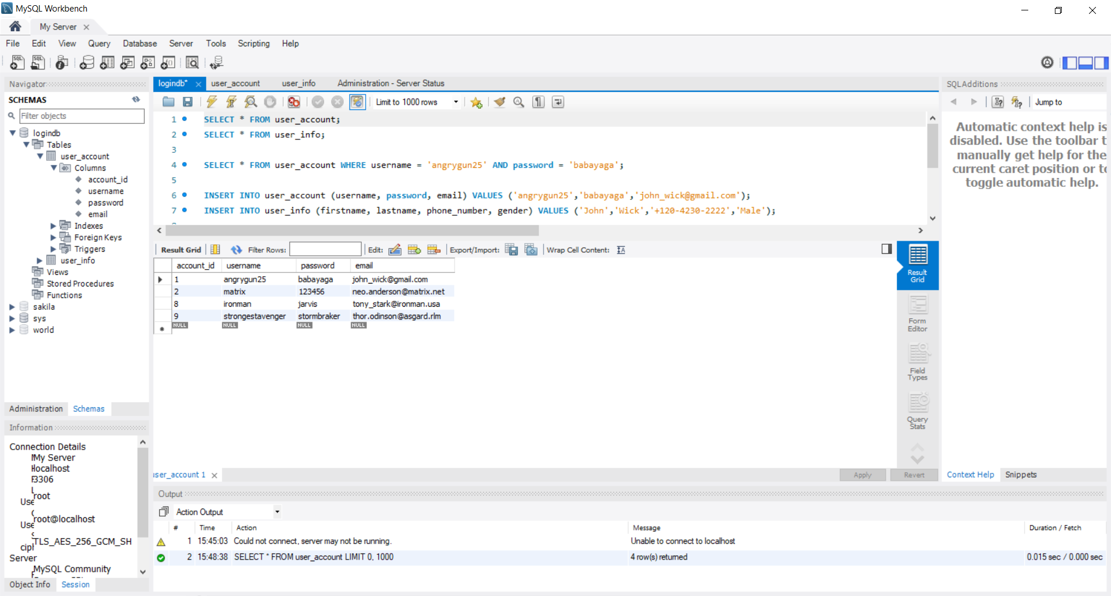Open the Action Output dropdown
The image size is (1111, 596).
click(277, 512)
